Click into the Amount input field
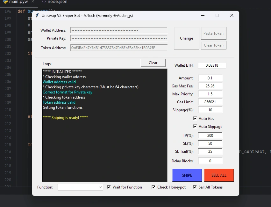Image resolution: width=271 pixels, height=207 pixels. 210,78
